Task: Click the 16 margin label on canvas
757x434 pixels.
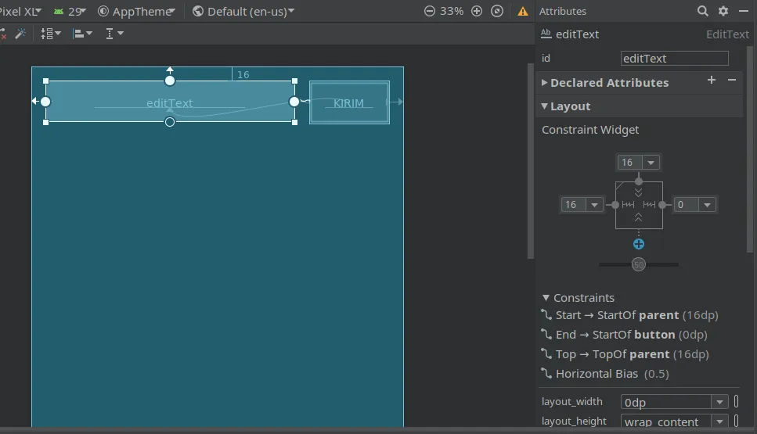Action: [x=243, y=75]
